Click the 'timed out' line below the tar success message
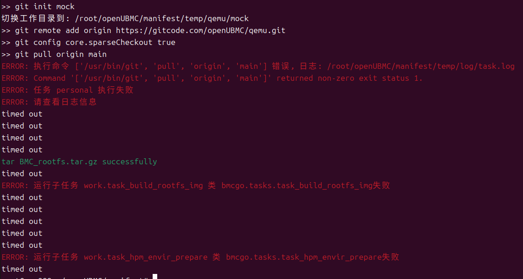This screenshot has height=279, width=523. 22,174
